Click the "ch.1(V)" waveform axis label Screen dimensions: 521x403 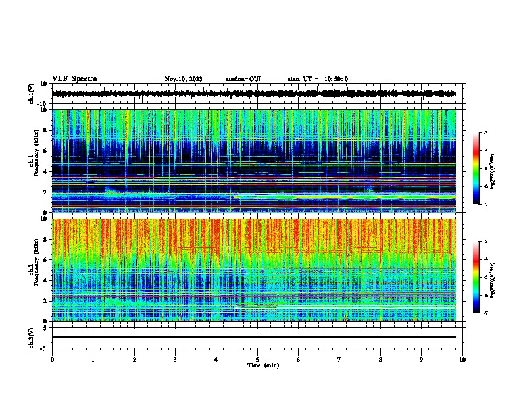coord(32,94)
